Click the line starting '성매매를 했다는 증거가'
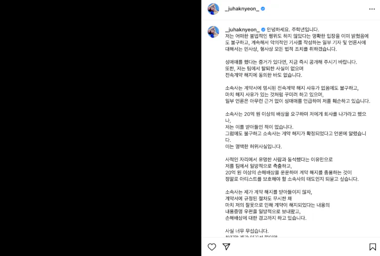Screen dimensions: 380x256 [x=291, y=62]
